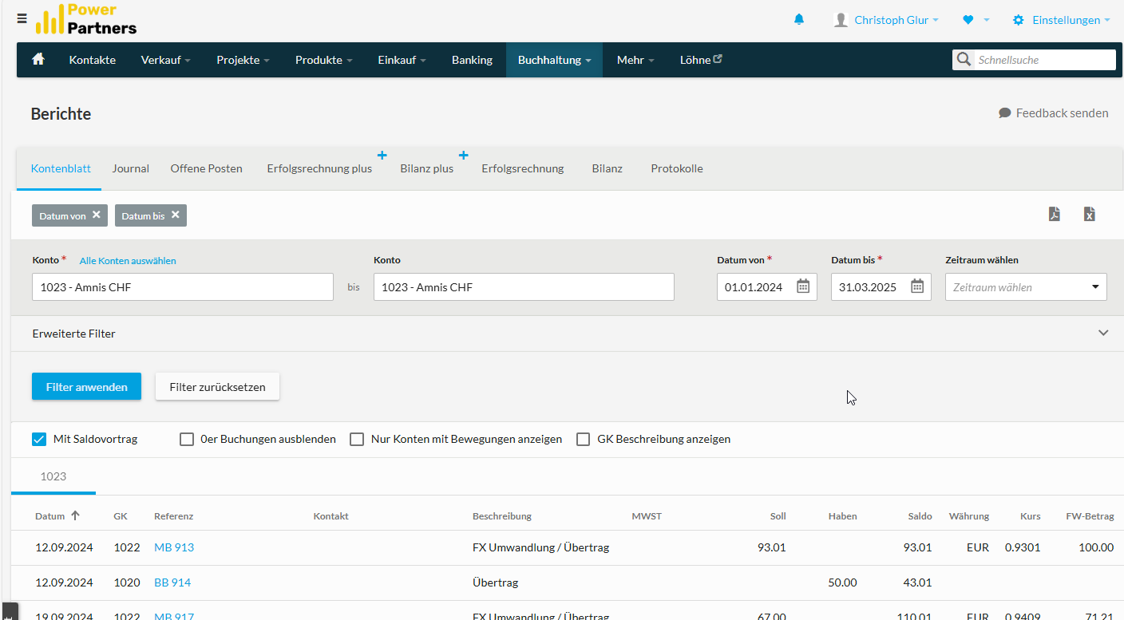
Task: Go to the home icon
Action: point(38,59)
